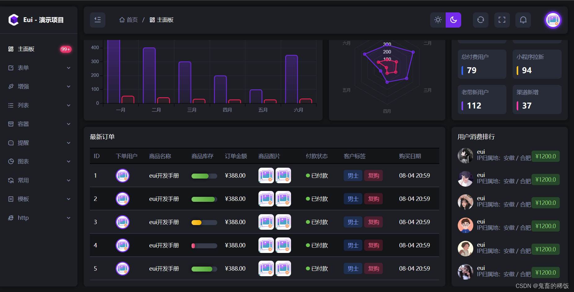The image size is (574, 292).
Task: Click the 主面板 breadcrumb
Action: point(161,20)
